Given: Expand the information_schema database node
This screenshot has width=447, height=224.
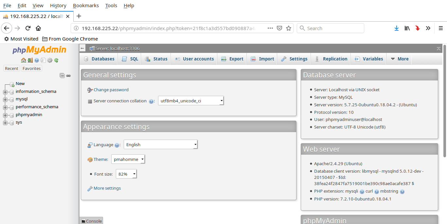Looking at the screenshot, I should (x=5, y=92).
